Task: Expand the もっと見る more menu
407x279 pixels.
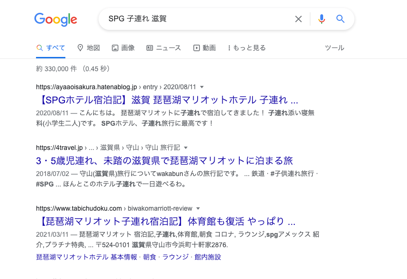Action: coord(246,48)
